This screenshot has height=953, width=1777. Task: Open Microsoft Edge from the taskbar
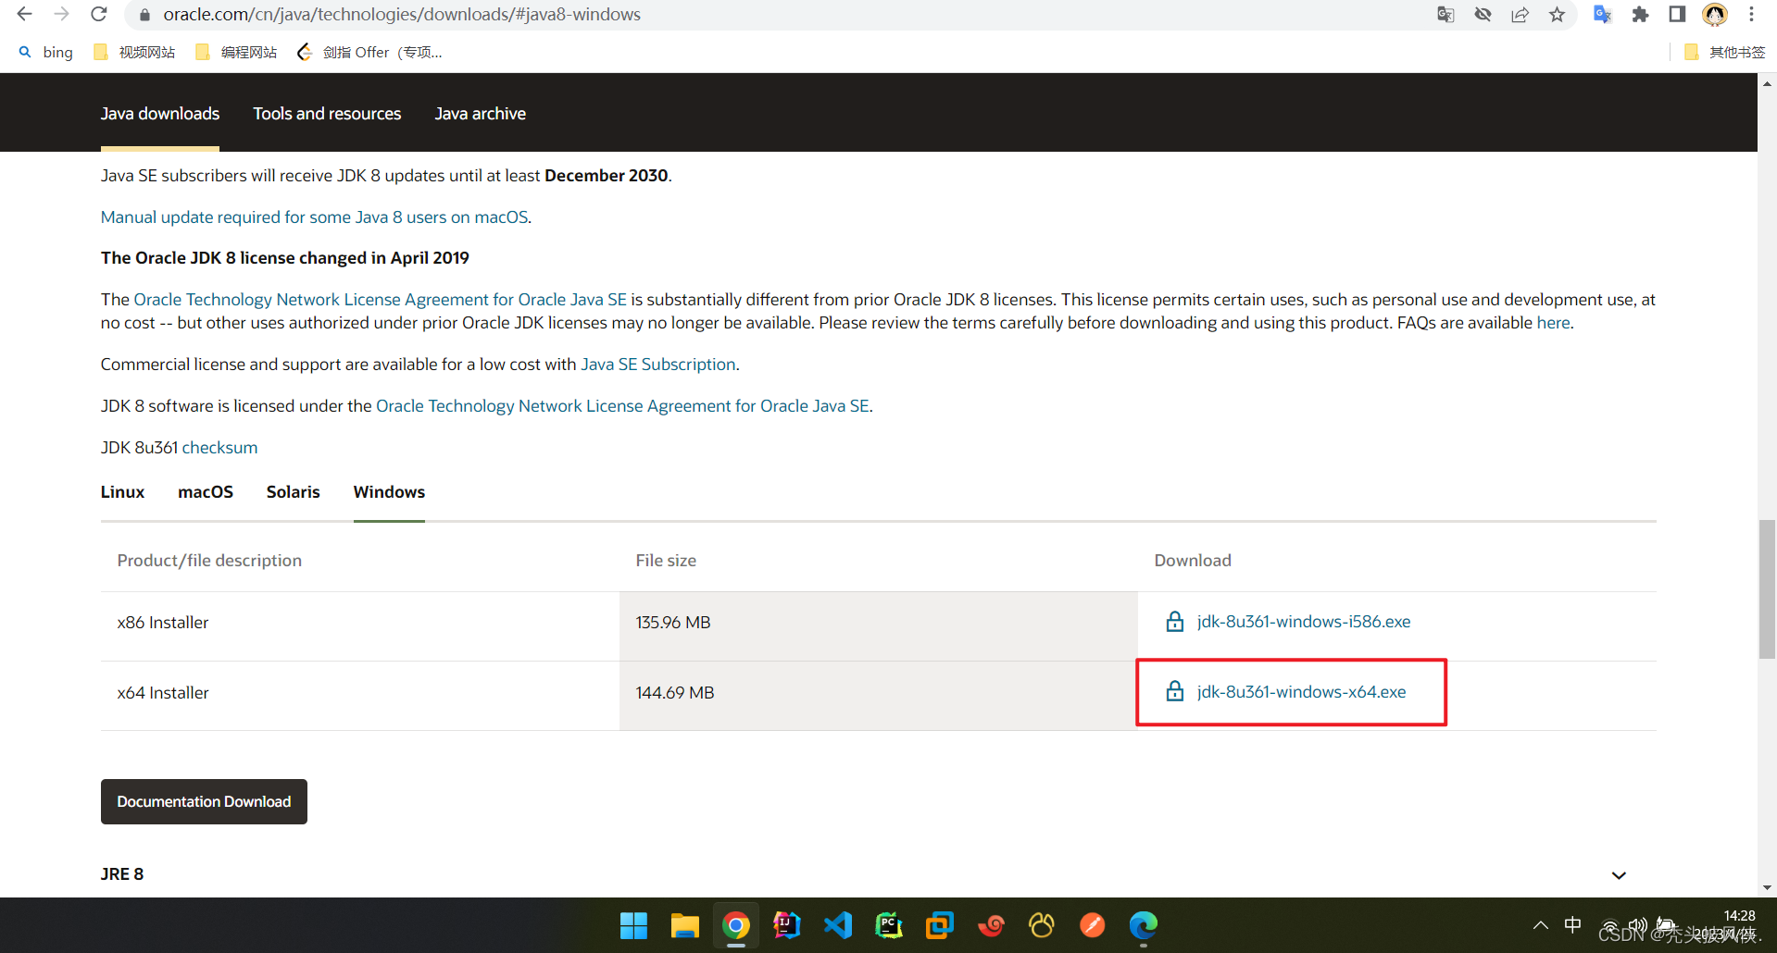pos(1144,925)
